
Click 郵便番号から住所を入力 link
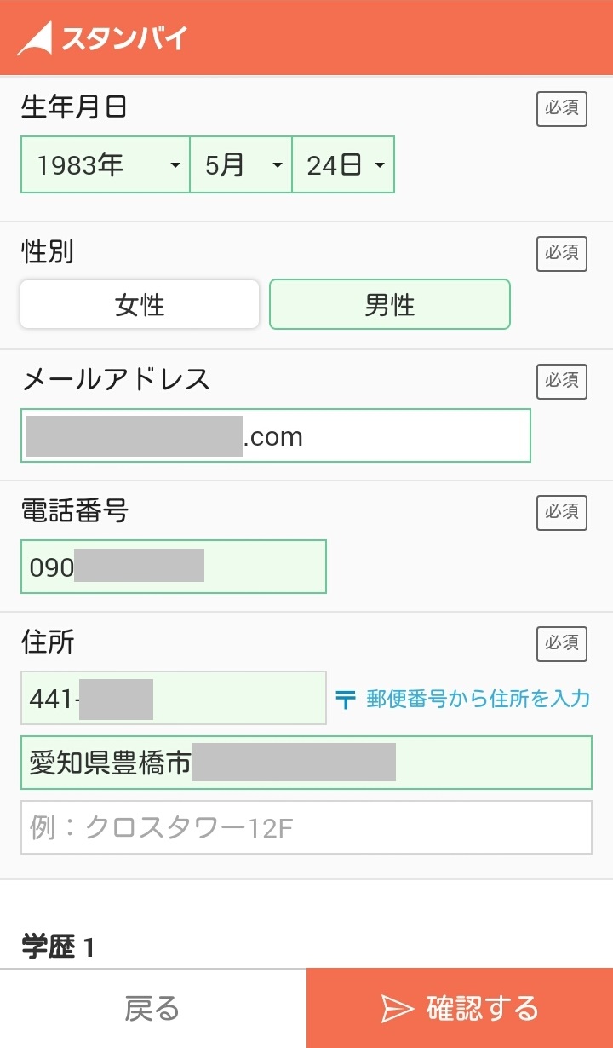coord(478,700)
